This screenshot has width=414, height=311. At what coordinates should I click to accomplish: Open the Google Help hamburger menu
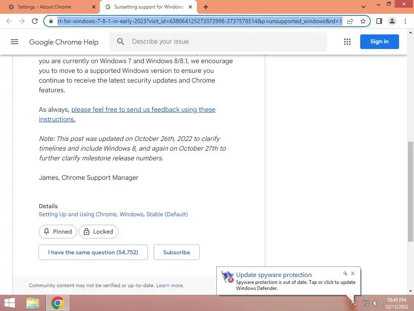coord(15,42)
